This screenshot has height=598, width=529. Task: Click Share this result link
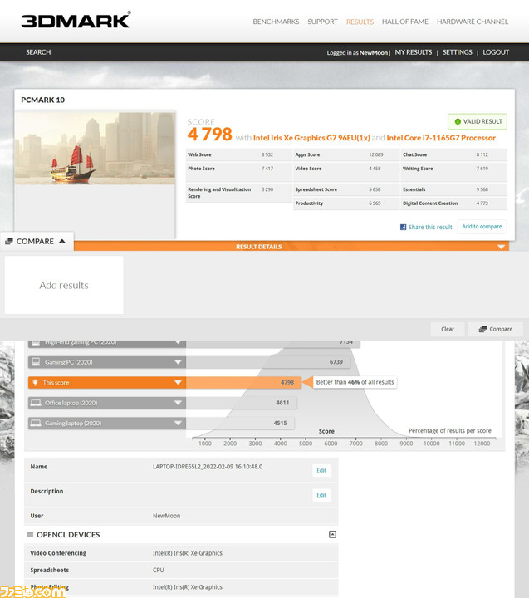pyautogui.click(x=430, y=227)
